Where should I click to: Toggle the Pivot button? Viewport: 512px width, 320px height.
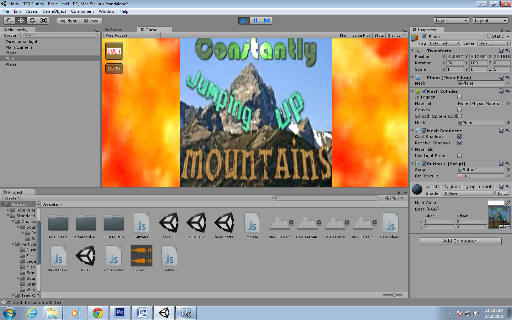click(x=69, y=21)
